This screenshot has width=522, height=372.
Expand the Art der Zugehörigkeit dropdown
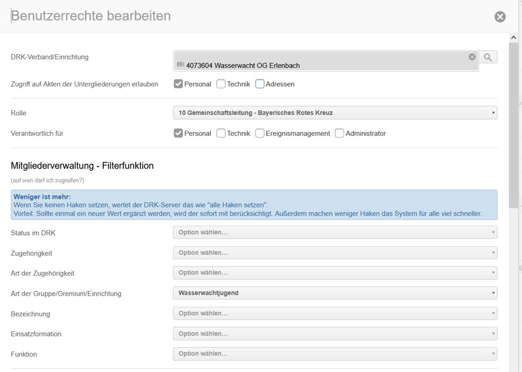click(x=335, y=273)
